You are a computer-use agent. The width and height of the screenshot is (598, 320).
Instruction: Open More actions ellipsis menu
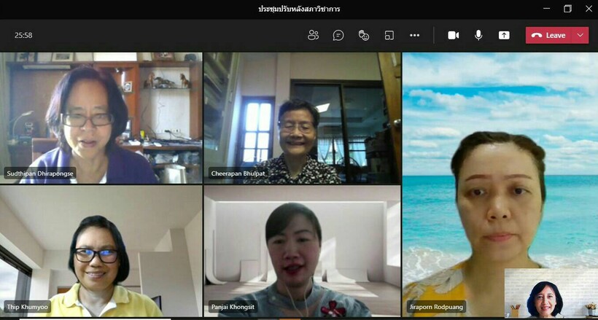click(x=414, y=35)
